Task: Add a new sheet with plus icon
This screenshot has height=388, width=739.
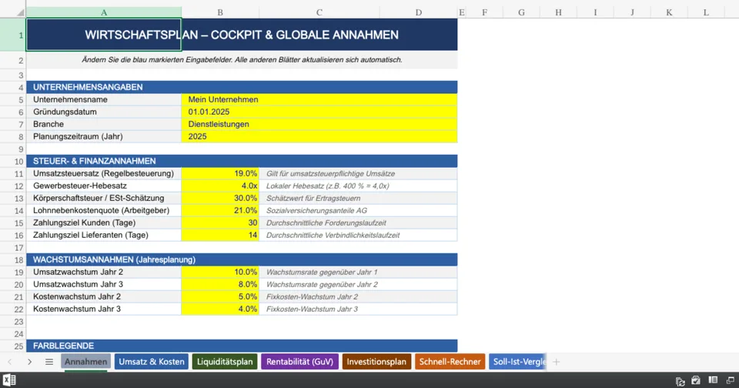Action: coord(556,362)
